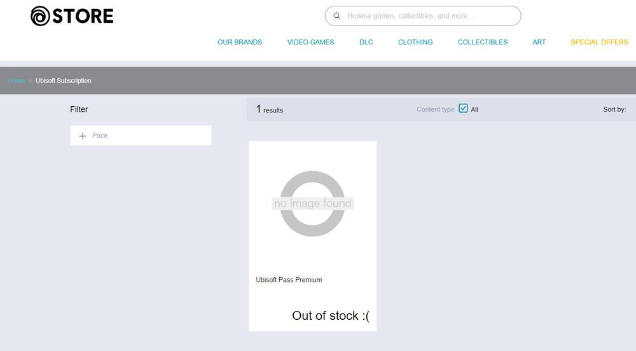Open the Sort by dropdown
The image size is (636, 351).
614,109
